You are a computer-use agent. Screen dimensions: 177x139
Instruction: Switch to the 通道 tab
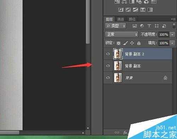coord(120,19)
